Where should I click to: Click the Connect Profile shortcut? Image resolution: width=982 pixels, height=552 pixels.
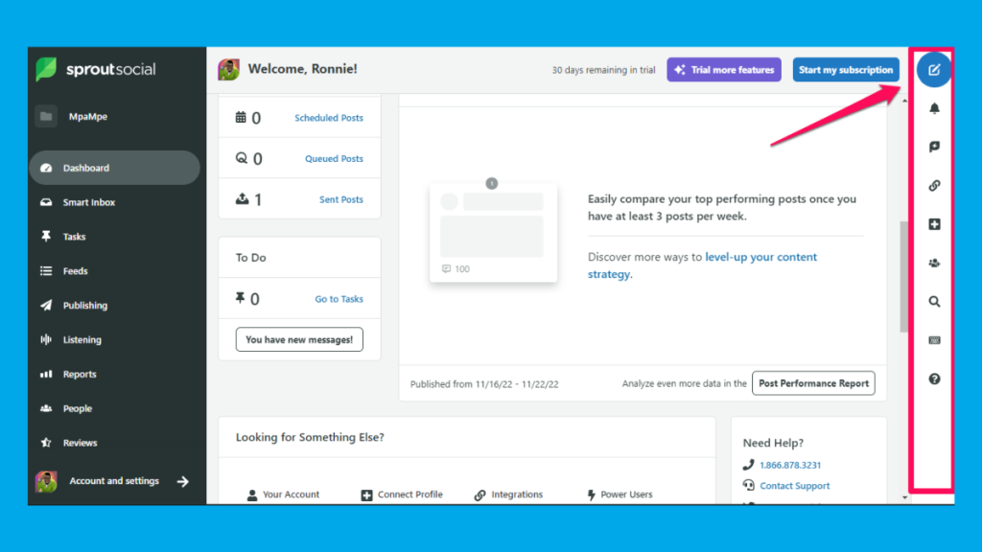(402, 494)
